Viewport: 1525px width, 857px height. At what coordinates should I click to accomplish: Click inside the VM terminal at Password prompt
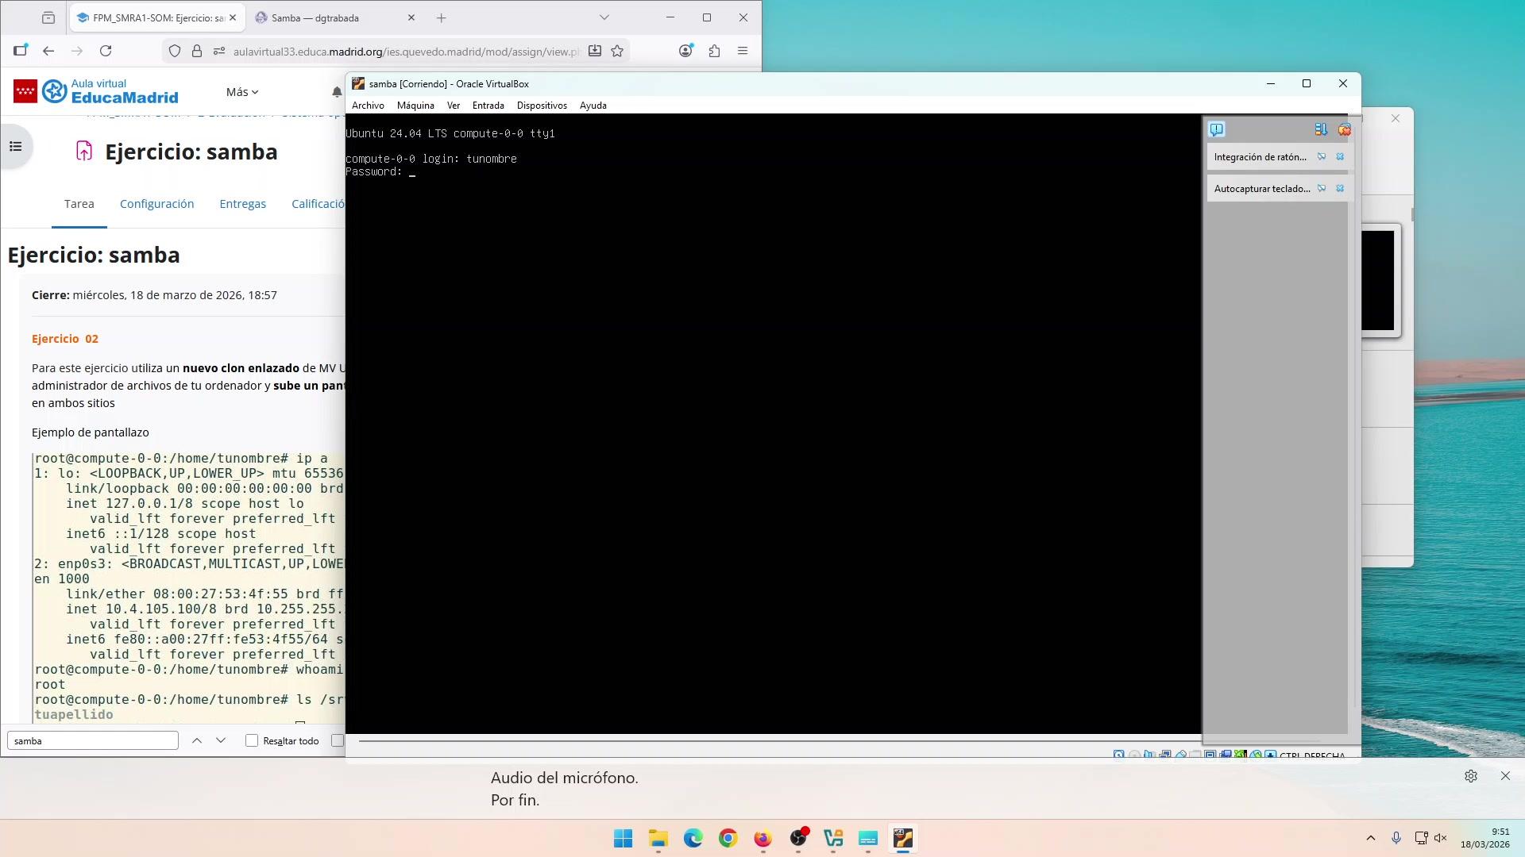click(x=412, y=172)
